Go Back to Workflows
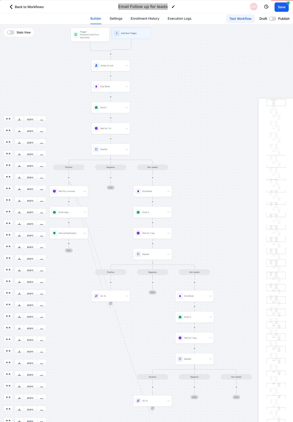The height and width of the screenshot is (422, 293). click(27, 7)
